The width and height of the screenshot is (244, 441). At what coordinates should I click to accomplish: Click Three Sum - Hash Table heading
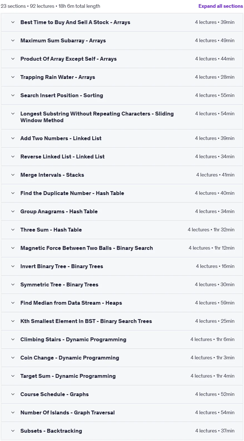coord(51,230)
